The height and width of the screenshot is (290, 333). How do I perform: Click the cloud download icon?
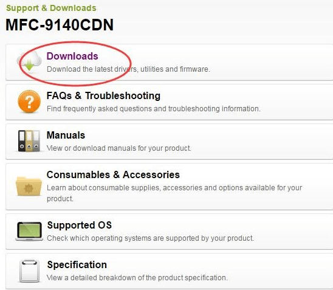click(x=29, y=61)
